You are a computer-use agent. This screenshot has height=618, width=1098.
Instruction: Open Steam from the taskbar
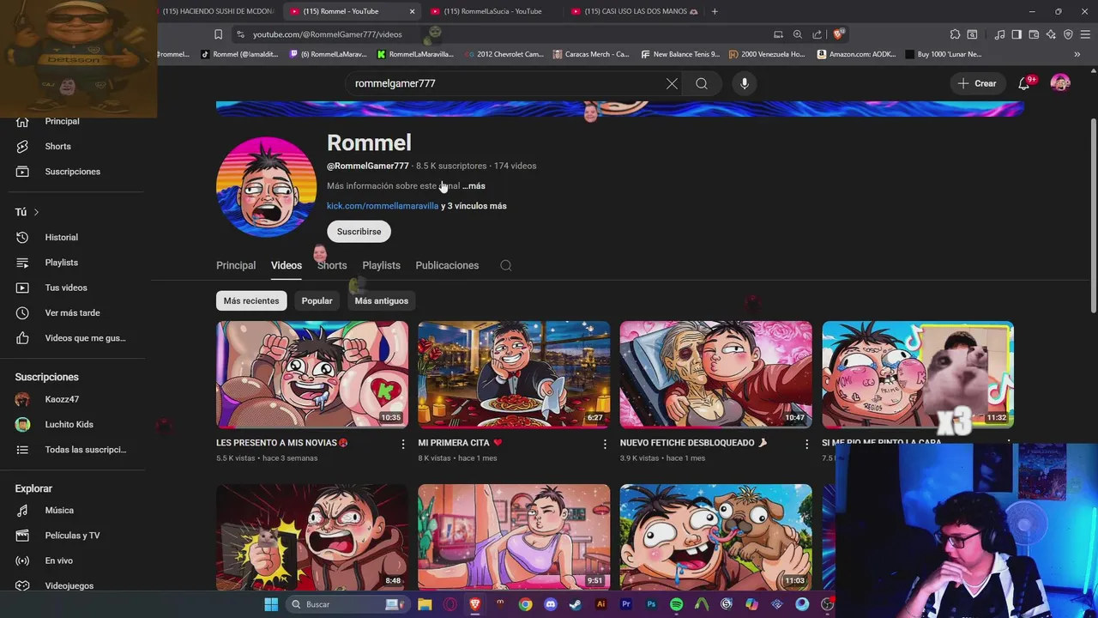click(576, 604)
